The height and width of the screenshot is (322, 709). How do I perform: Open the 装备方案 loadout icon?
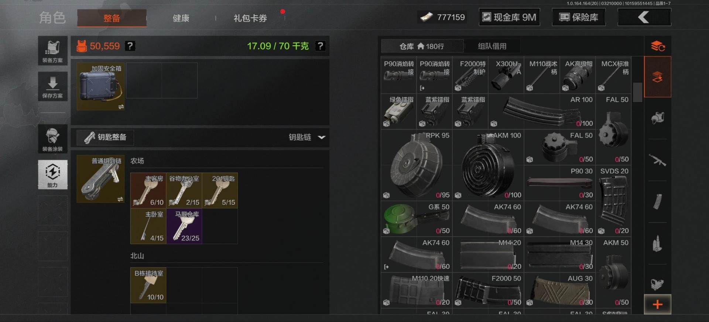coord(52,51)
